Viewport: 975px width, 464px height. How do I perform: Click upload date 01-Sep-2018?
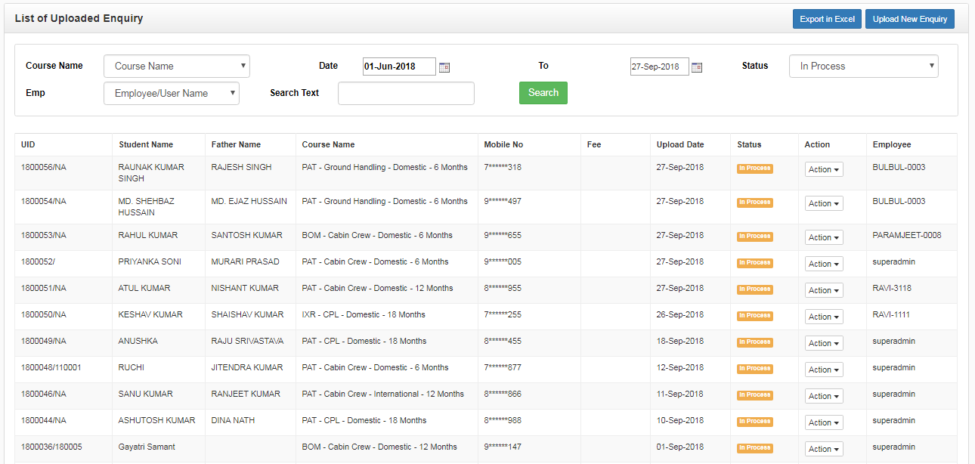[680, 447]
